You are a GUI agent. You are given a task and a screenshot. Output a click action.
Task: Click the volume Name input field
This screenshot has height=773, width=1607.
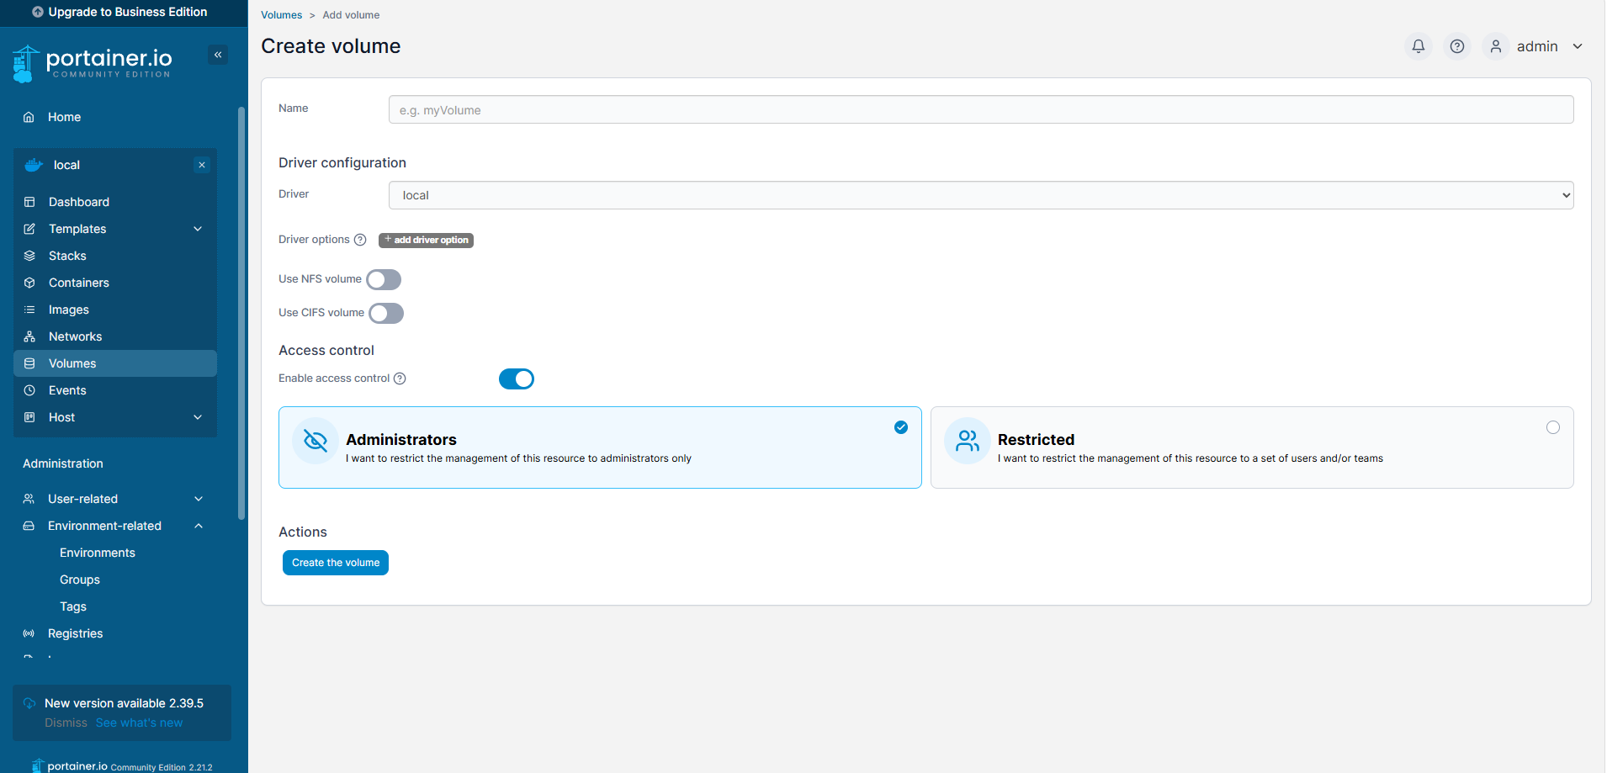(981, 109)
